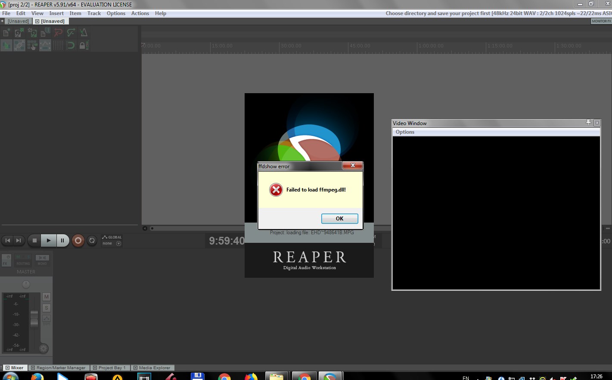Toggle grid lines in the toolbar
The width and height of the screenshot is (612, 380).
[58, 45]
